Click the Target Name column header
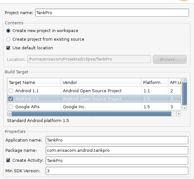 (x=34, y=82)
